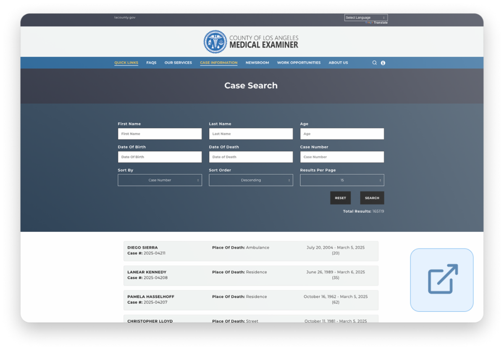Open the Results Per Page dropdown
This screenshot has height=350, width=504.
pyautogui.click(x=342, y=180)
